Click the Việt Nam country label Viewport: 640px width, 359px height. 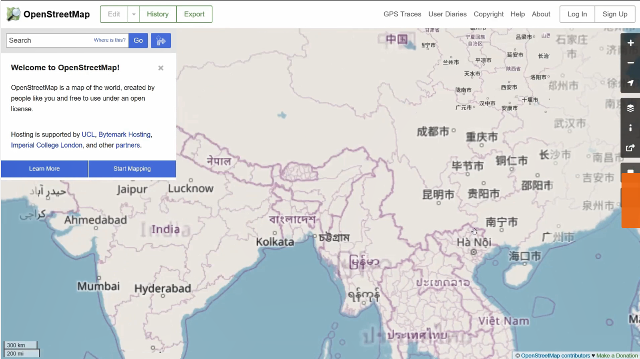(504, 321)
